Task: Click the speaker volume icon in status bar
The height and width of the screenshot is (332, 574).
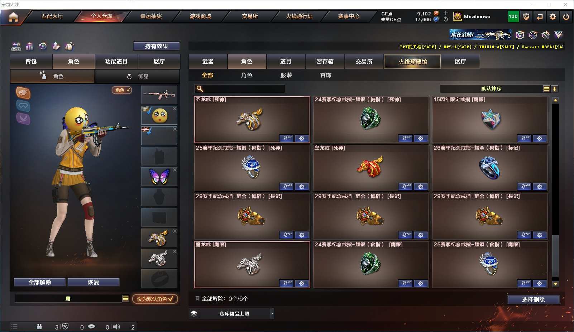Action: (116, 327)
